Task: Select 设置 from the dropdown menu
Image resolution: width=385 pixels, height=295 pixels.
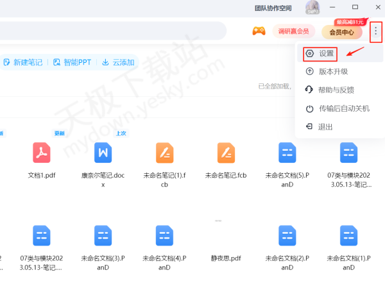Action: click(326, 53)
